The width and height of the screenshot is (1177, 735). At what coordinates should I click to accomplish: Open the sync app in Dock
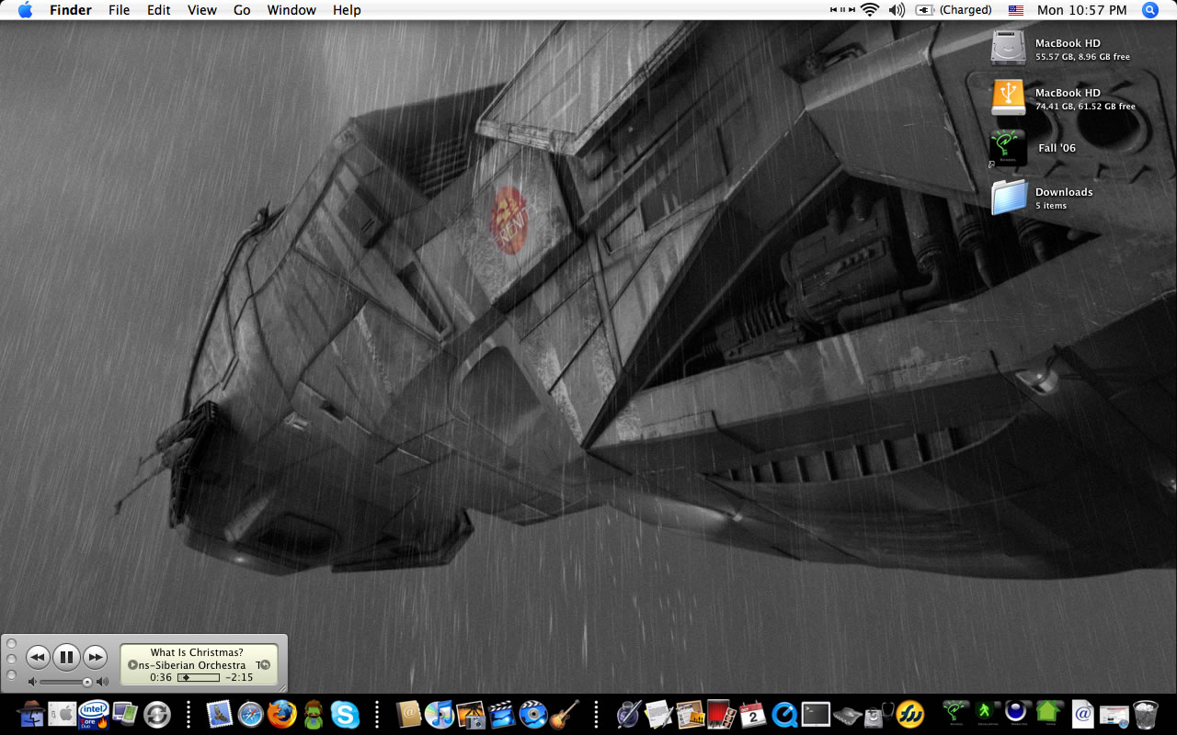157,714
